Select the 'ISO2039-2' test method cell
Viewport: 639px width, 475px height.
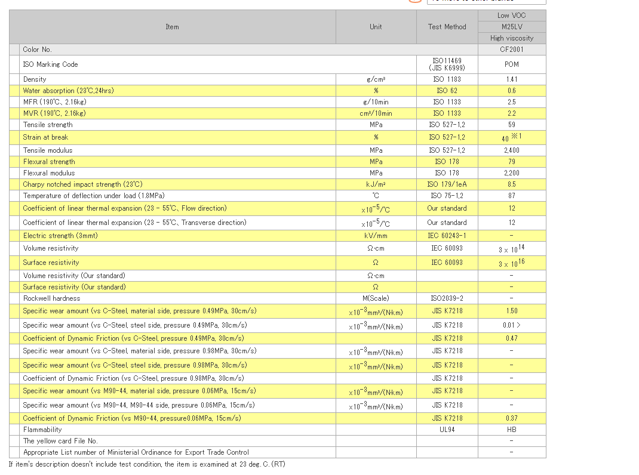[x=447, y=299]
